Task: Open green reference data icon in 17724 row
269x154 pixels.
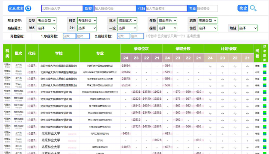Action: 265,127
